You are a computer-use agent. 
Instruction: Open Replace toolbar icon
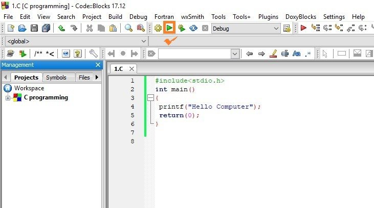pyautogui.click(x=141, y=28)
